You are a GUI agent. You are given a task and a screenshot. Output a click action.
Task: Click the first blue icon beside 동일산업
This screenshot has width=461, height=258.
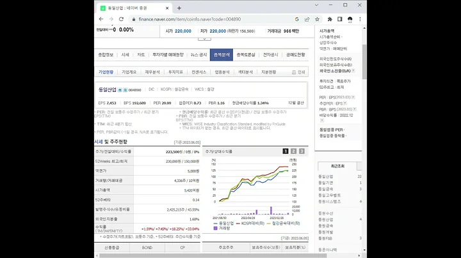coord(120,90)
